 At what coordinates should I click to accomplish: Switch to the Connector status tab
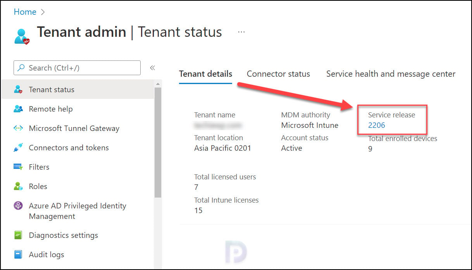click(x=278, y=74)
